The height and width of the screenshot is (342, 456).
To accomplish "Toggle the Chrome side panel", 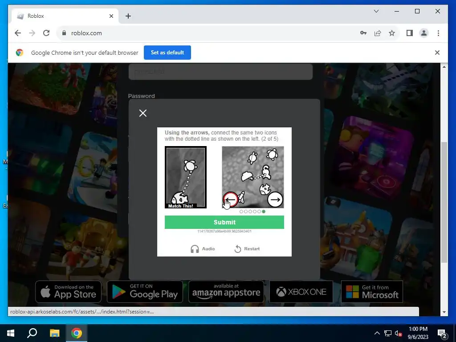I will tap(410, 33).
